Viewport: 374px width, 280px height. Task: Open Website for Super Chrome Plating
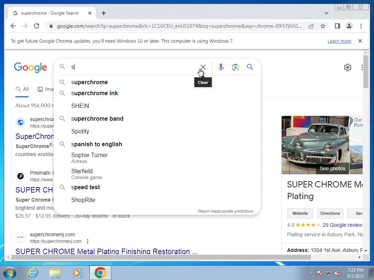click(x=300, y=213)
